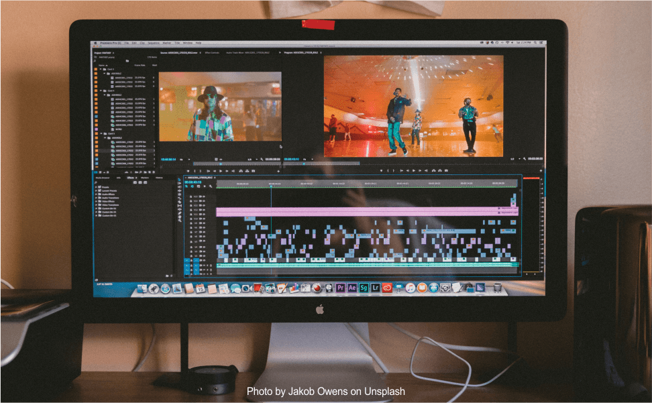Open Lightroom from the Dock
The width and height of the screenshot is (652, 403).
(x=376, y=288)
